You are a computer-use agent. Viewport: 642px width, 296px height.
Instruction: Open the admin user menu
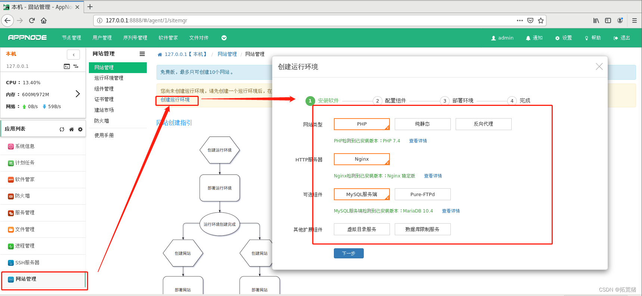[502, 38]
